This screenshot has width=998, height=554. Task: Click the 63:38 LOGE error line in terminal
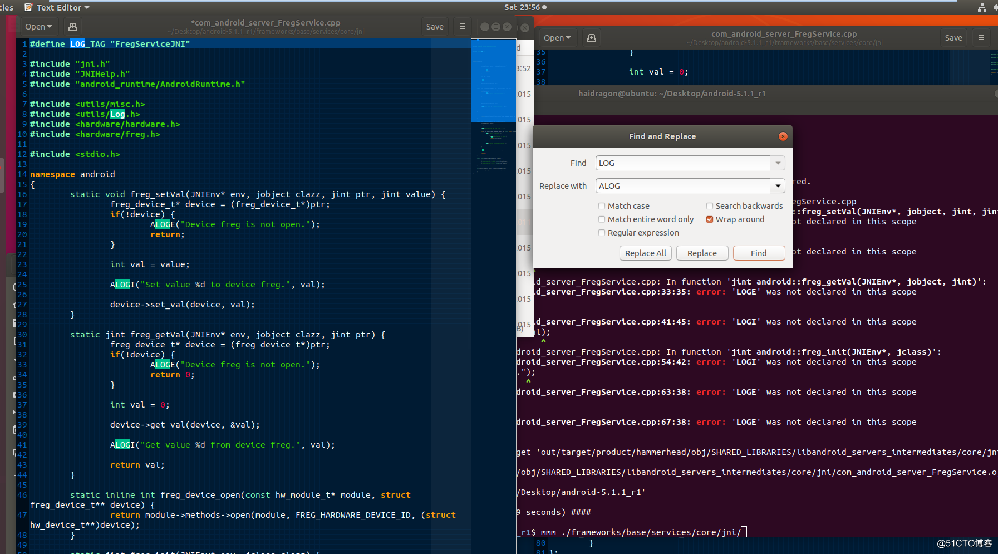tap(716, 392)
